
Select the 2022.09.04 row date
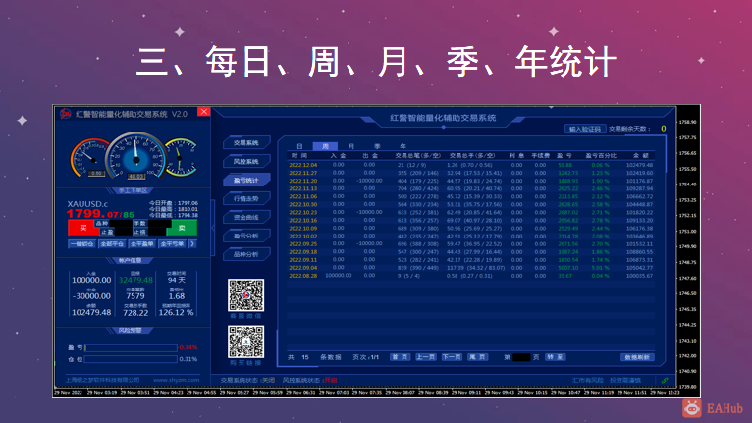[303, 268]
